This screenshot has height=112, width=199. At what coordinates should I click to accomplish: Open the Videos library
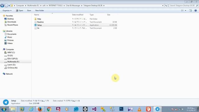pyautogui.click(x=10, y=43)
